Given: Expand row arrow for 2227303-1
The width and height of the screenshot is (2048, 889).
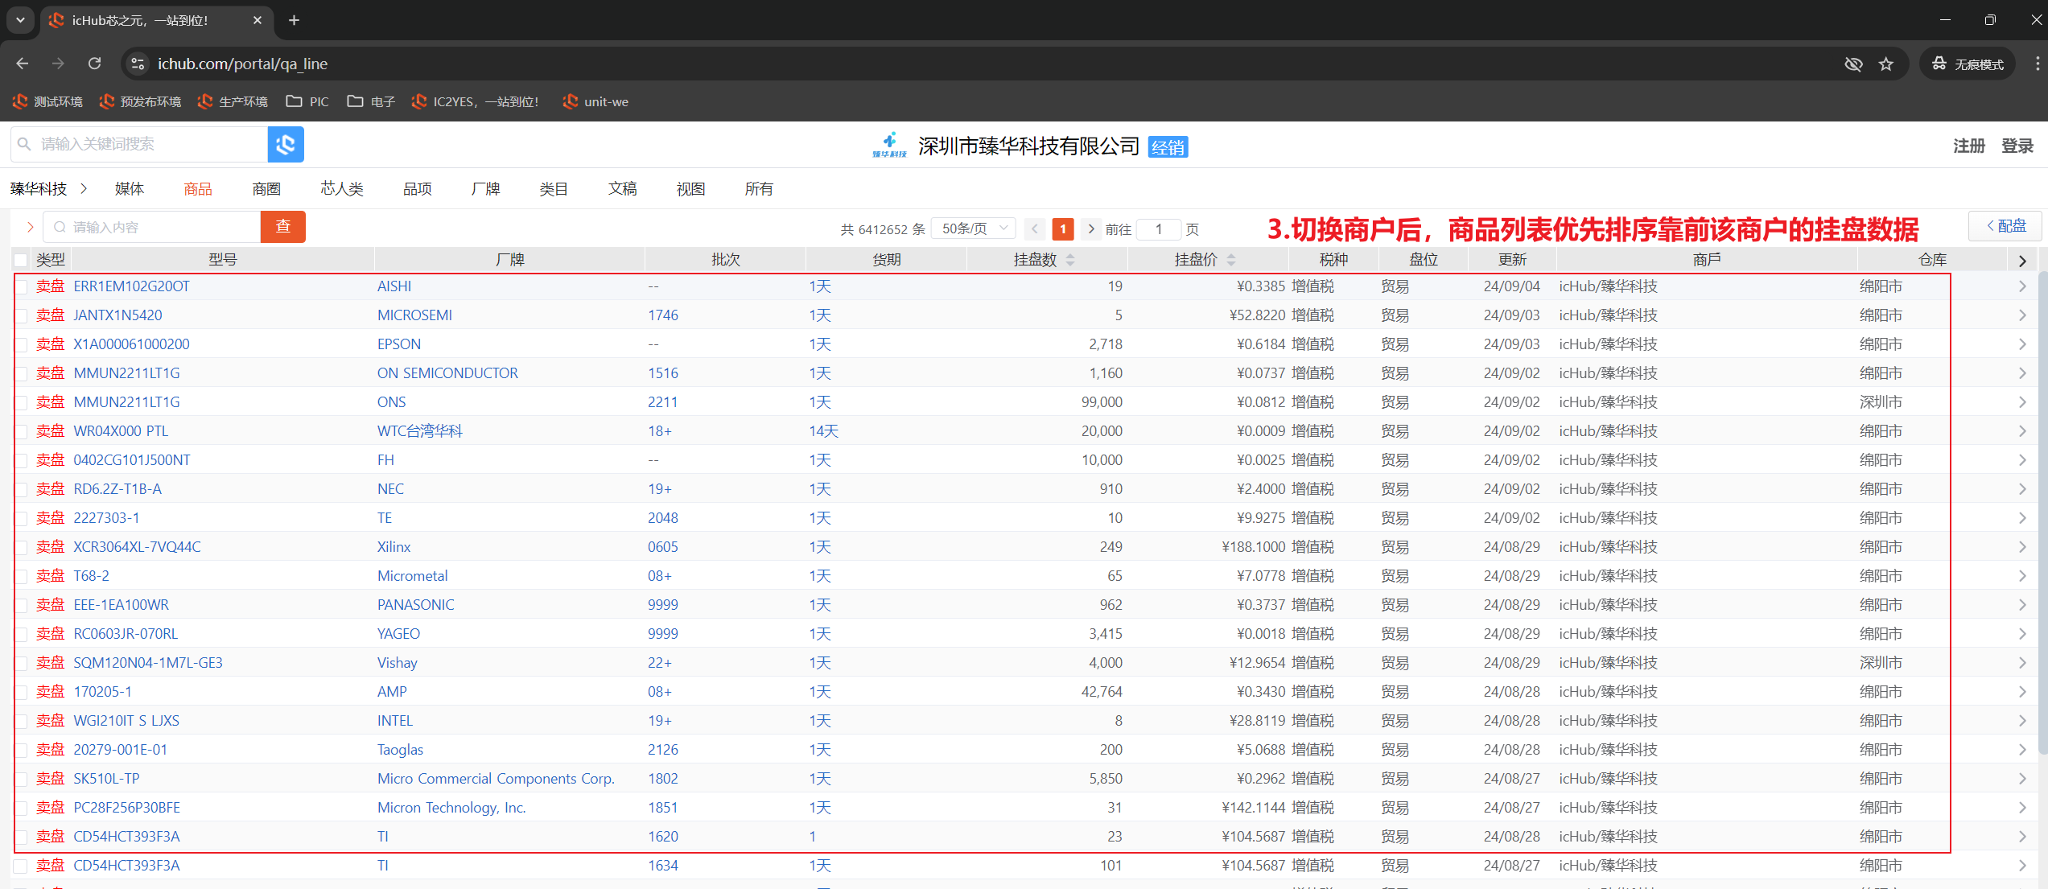Looking at the screenshot, I should click(x=2022, y=518).
